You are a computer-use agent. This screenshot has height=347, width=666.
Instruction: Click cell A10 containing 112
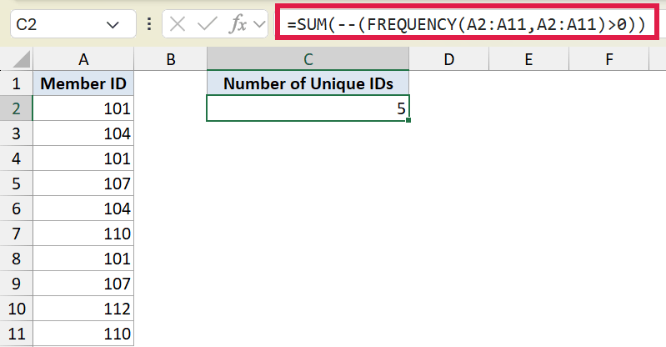(x=83, y=309)
